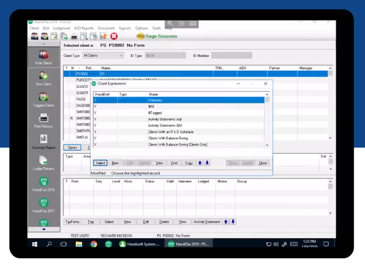The image size is (365, 267).
Task: Open the ATO Reports menu
Action: click(x=84, y=28)
